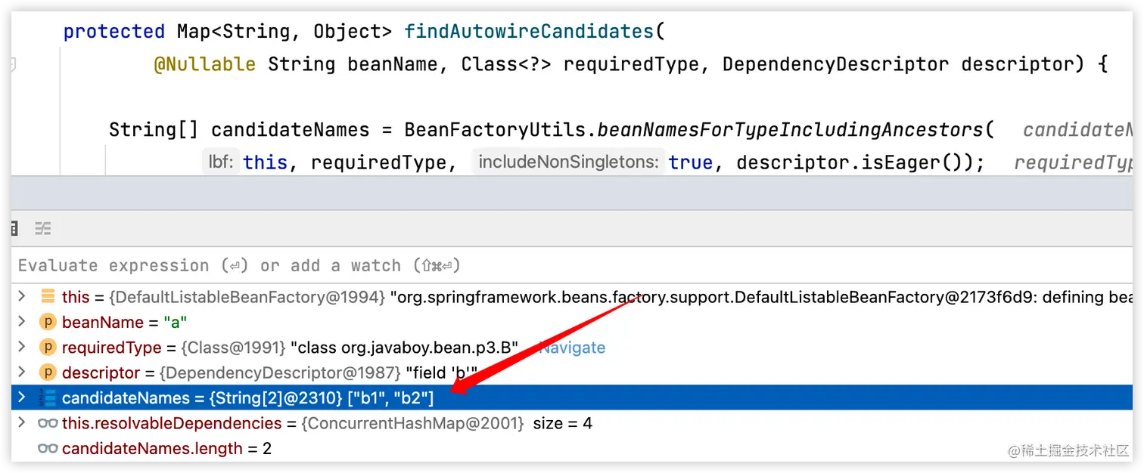
Task: Expand the 'this' variable node
Action: click(x=22, y=297)
